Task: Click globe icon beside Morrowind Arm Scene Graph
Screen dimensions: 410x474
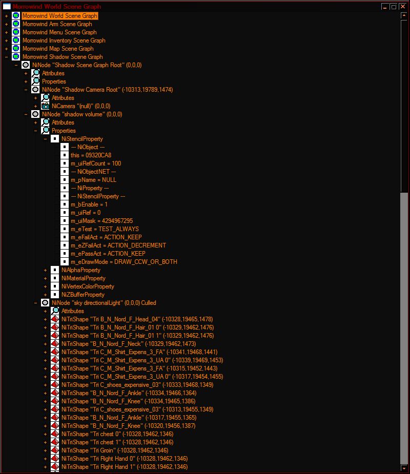Action: (x=16, y=24)
